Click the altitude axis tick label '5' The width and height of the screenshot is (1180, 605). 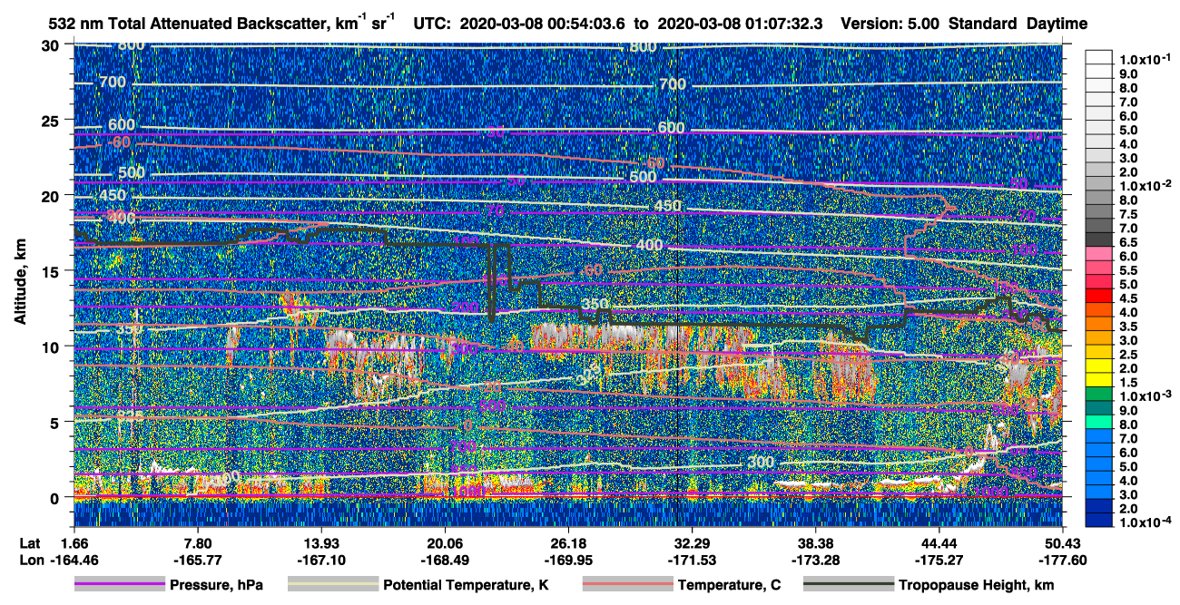(x=55, y=422)
